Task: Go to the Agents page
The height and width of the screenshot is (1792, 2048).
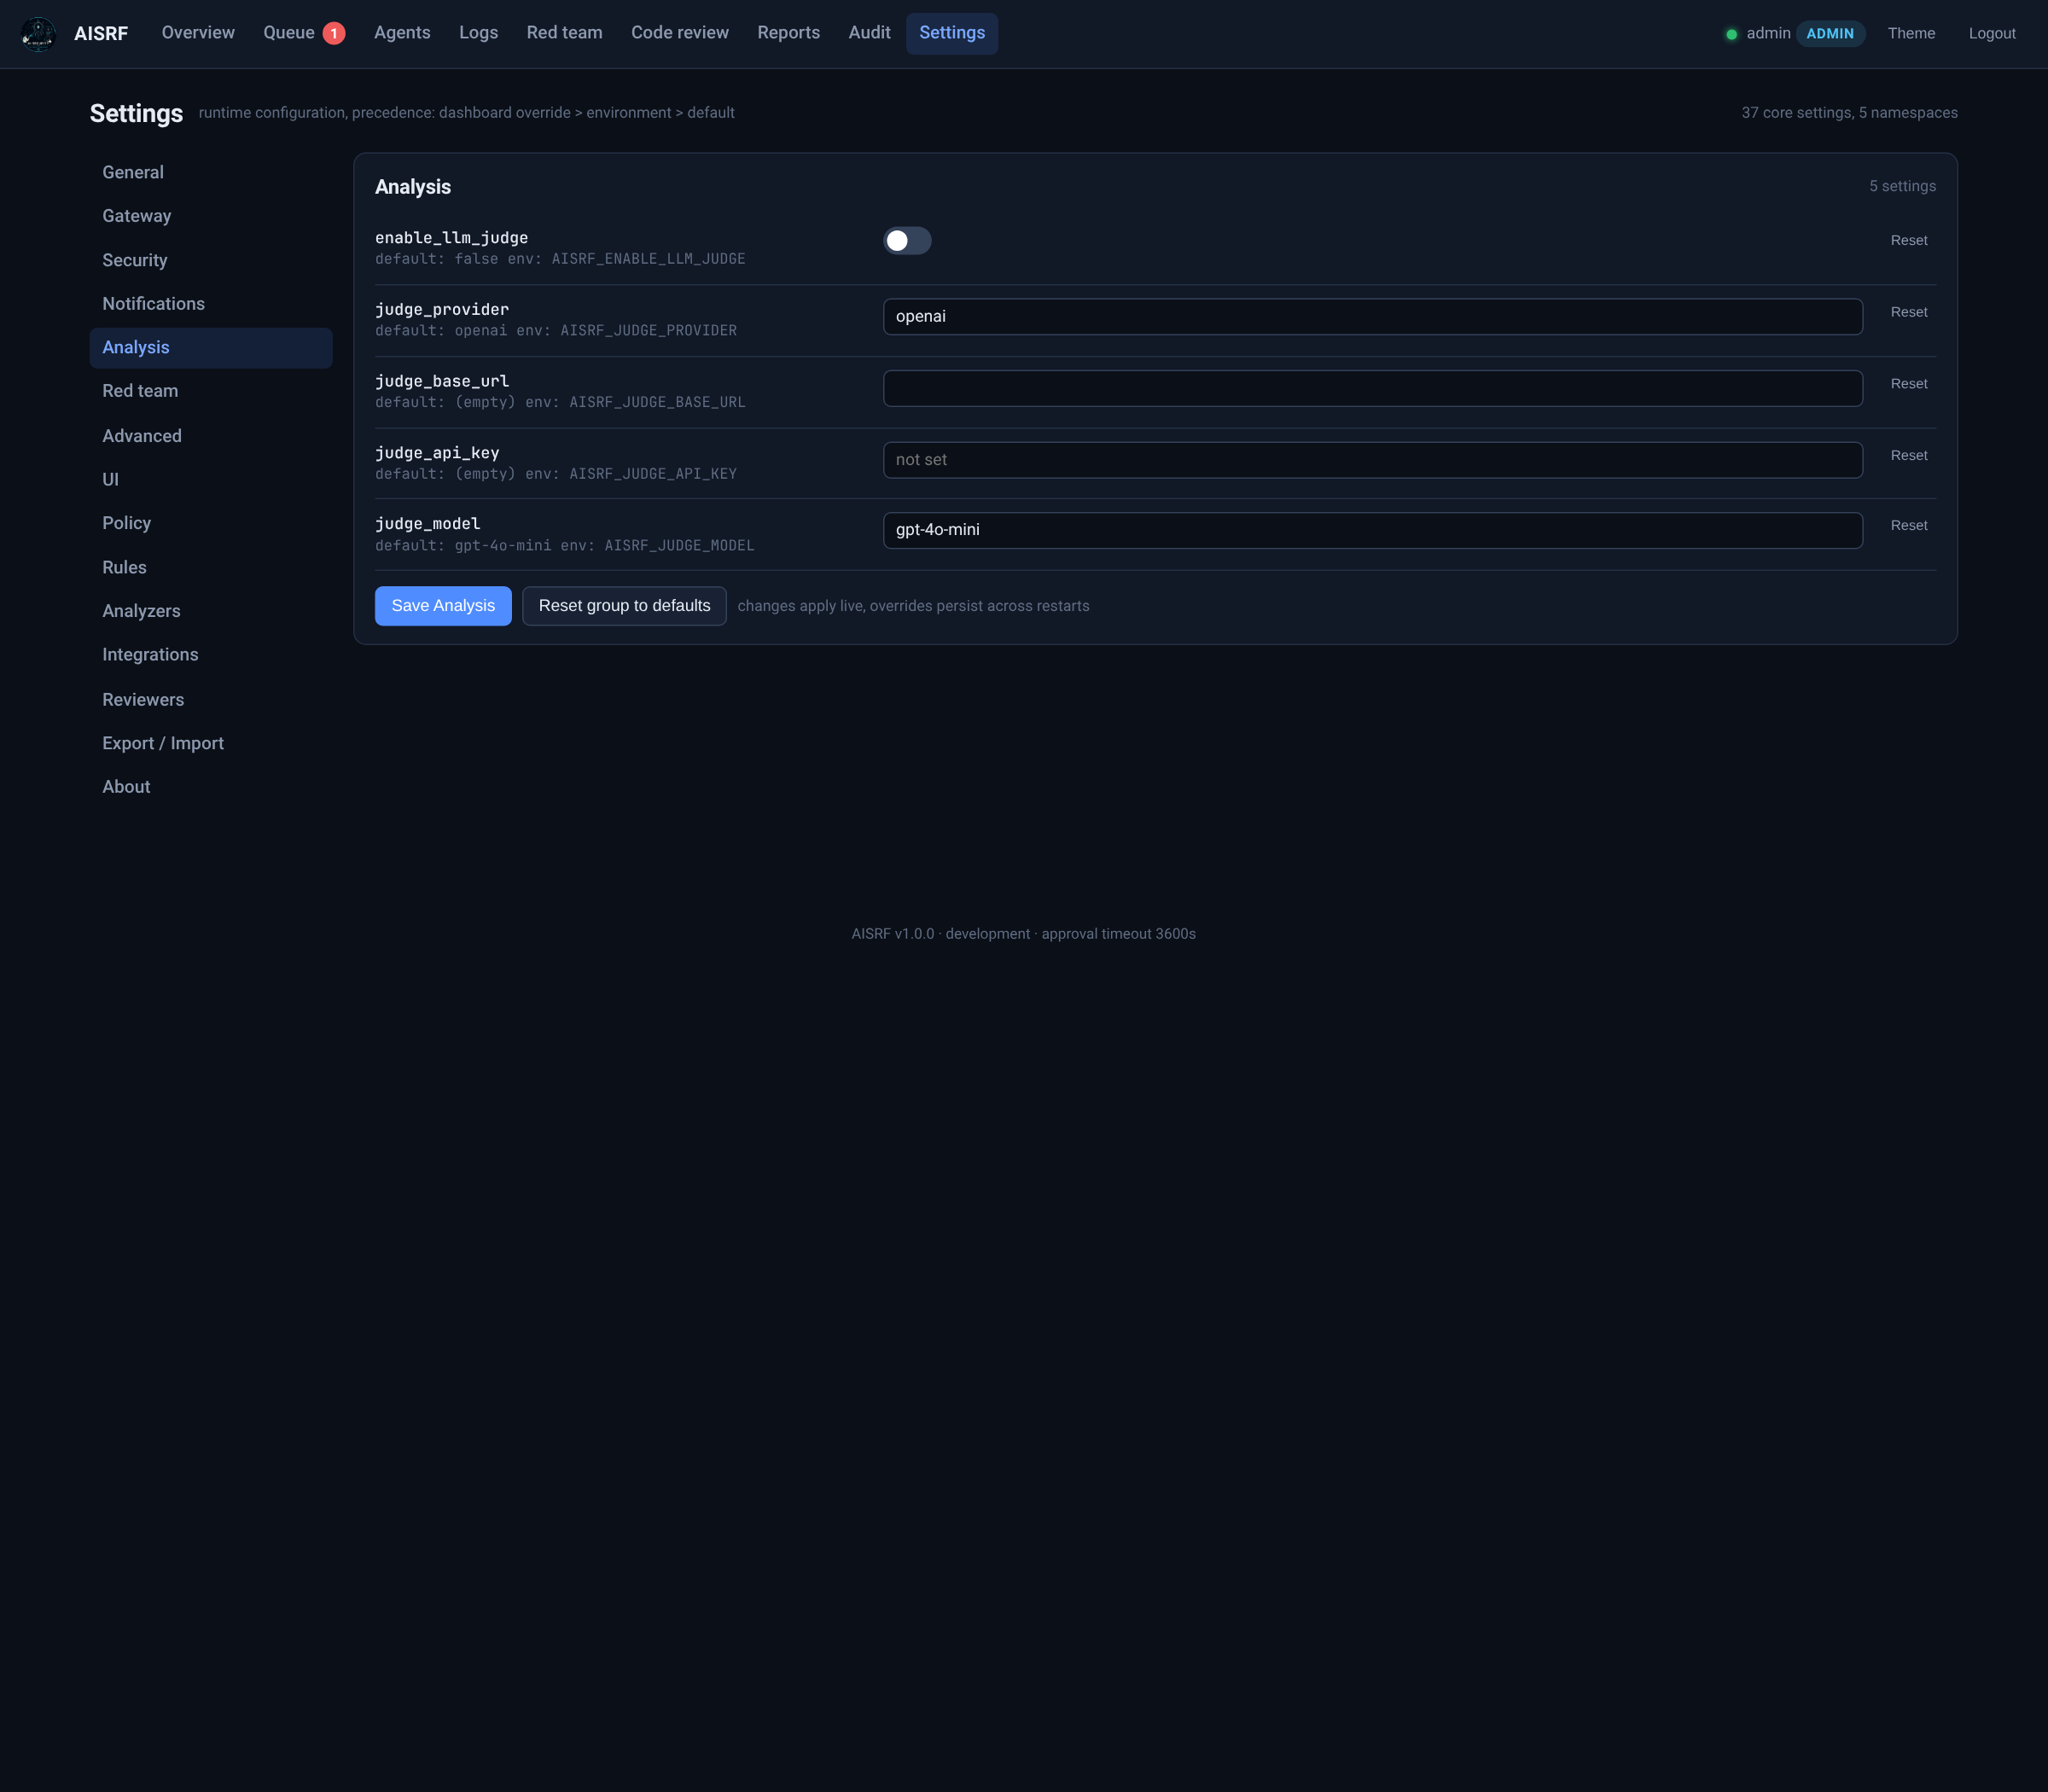Action: [402, 33]
